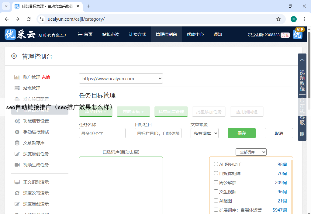Open 帮助中心 in the top navigation
311x214 pixels.
[x=195, y=34]
